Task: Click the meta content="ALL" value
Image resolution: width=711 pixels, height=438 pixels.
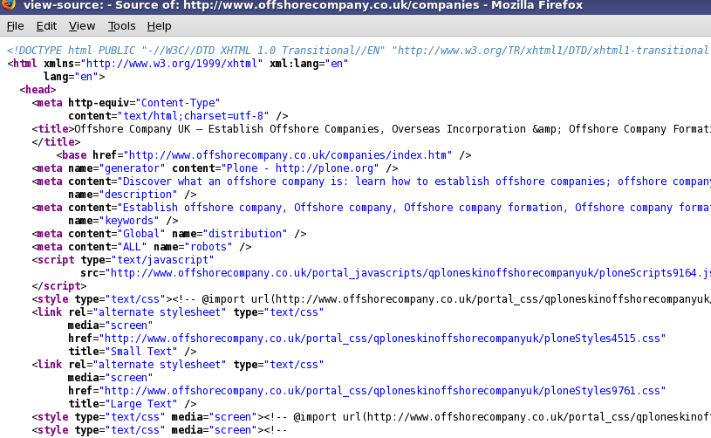Action: pos(132,247)
